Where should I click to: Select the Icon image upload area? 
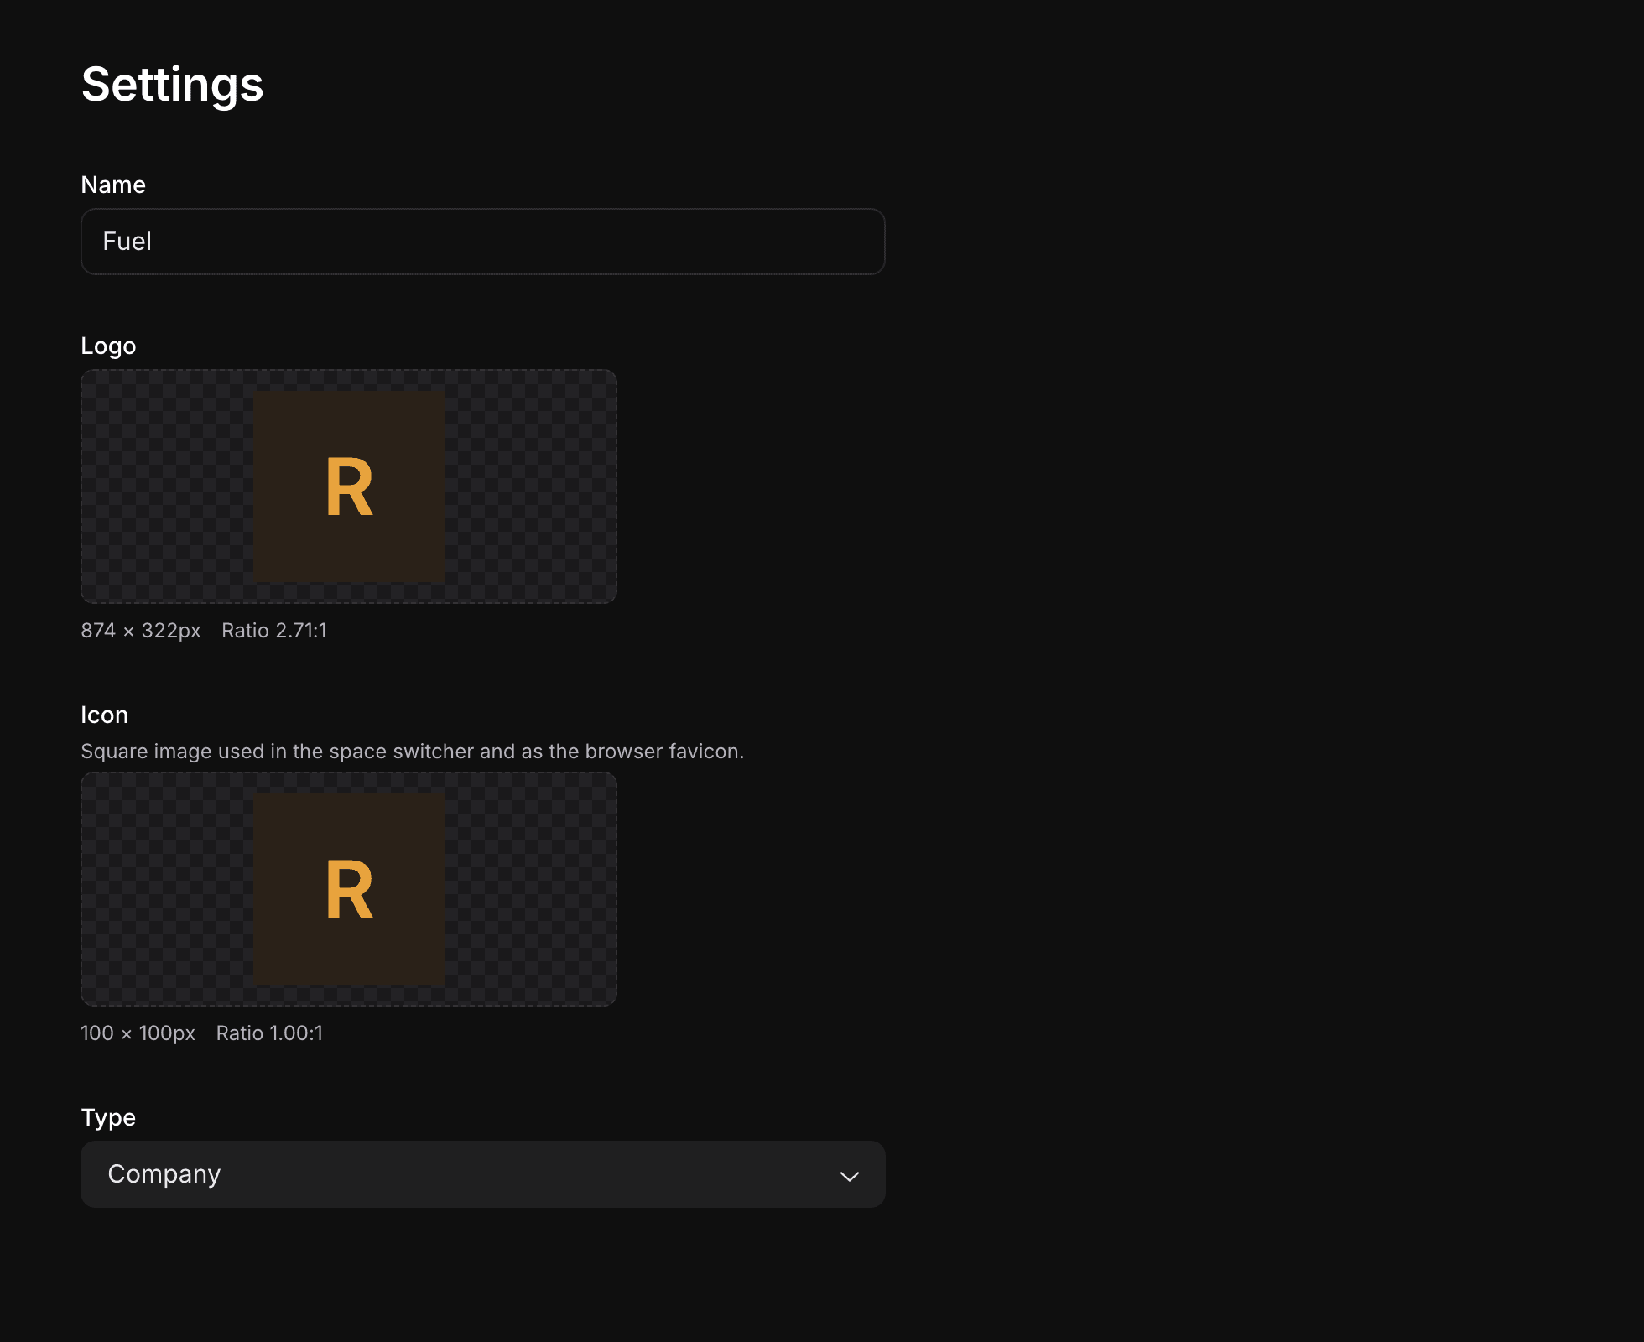pyautogui.click(x=349, y=889)
